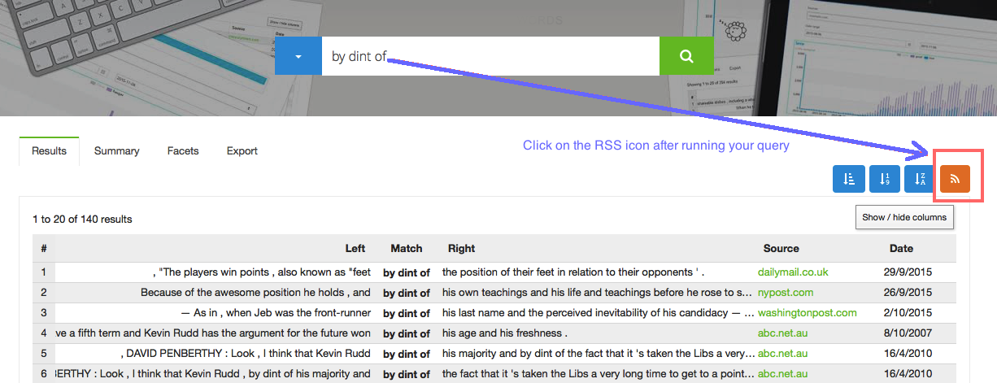Select the Results tab
This screenshot has width=997, height=383.
coord(49,150)
